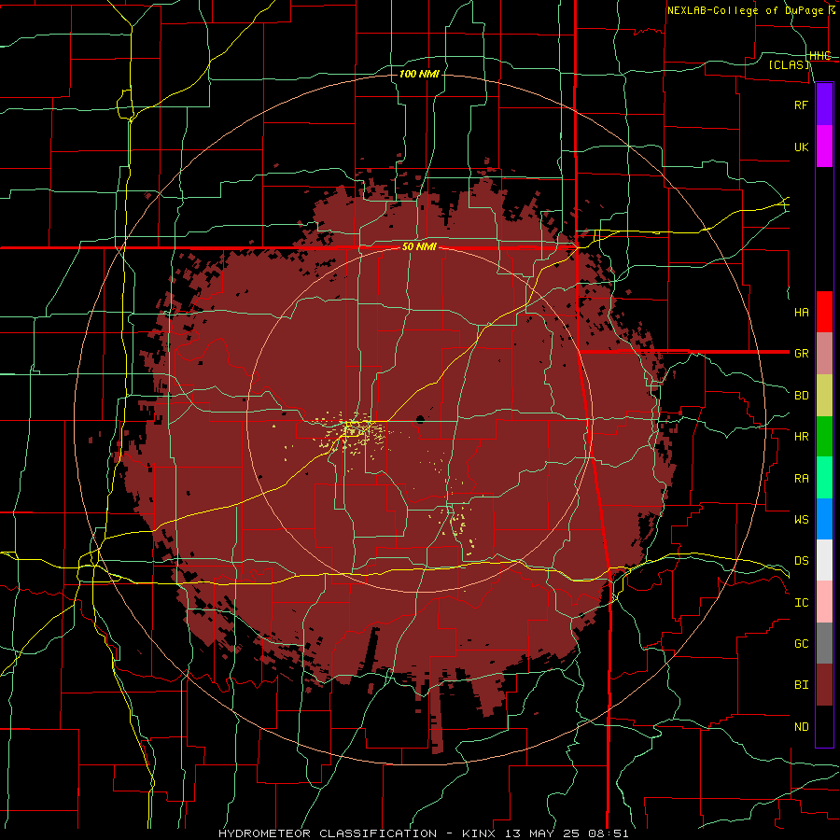The image size is (840, 840).
Task: Select the GC gray legend swatch
Action: (824, 643)
